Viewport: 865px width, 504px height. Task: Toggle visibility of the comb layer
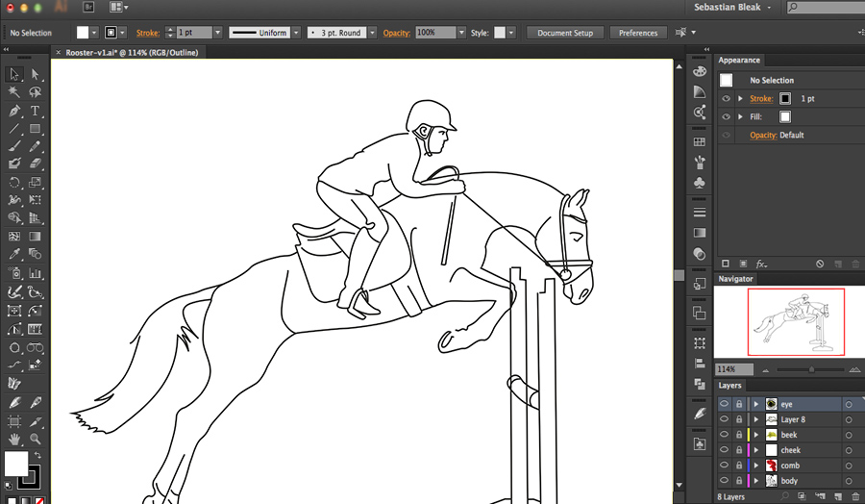(x=724, y=466)
